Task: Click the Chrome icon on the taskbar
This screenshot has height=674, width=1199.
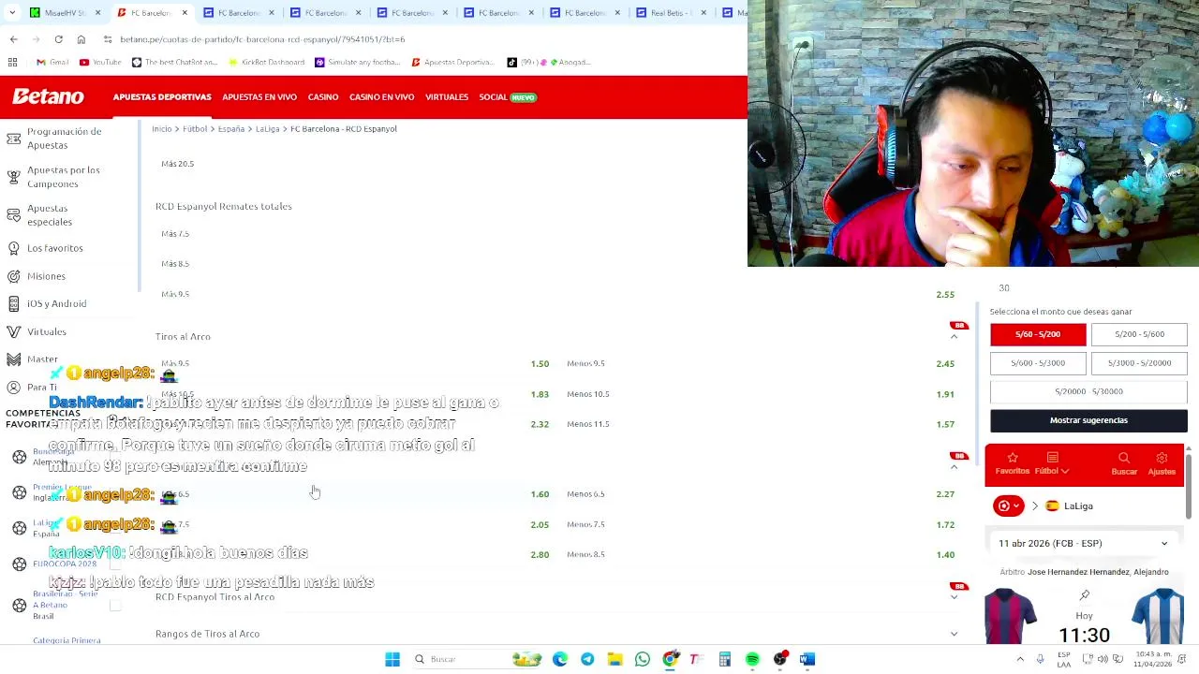Action: [x=670, y=659]
